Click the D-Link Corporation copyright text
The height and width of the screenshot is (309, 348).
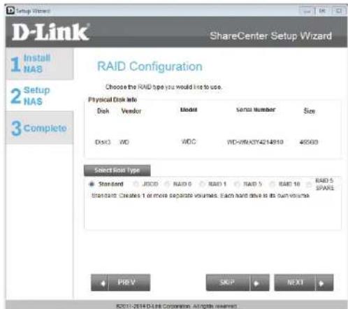[176, 306]
